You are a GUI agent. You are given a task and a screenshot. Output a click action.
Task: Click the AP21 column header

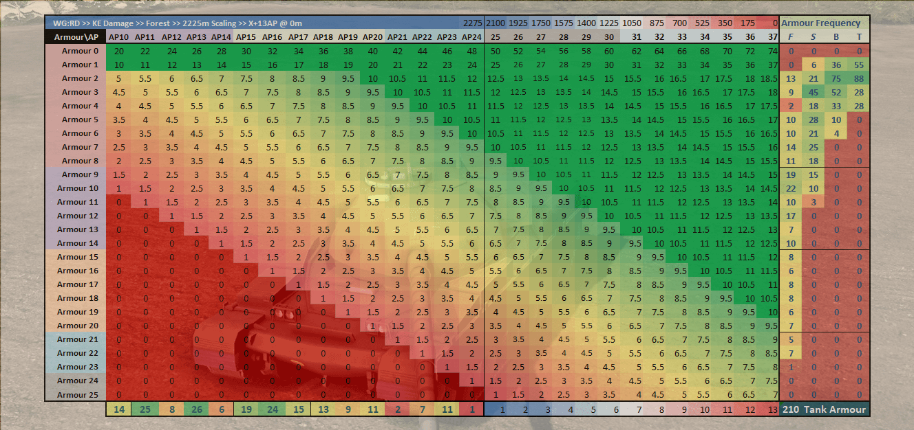(397, 36)
